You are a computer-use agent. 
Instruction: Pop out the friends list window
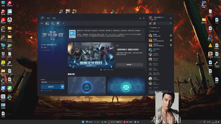[171, 18]
